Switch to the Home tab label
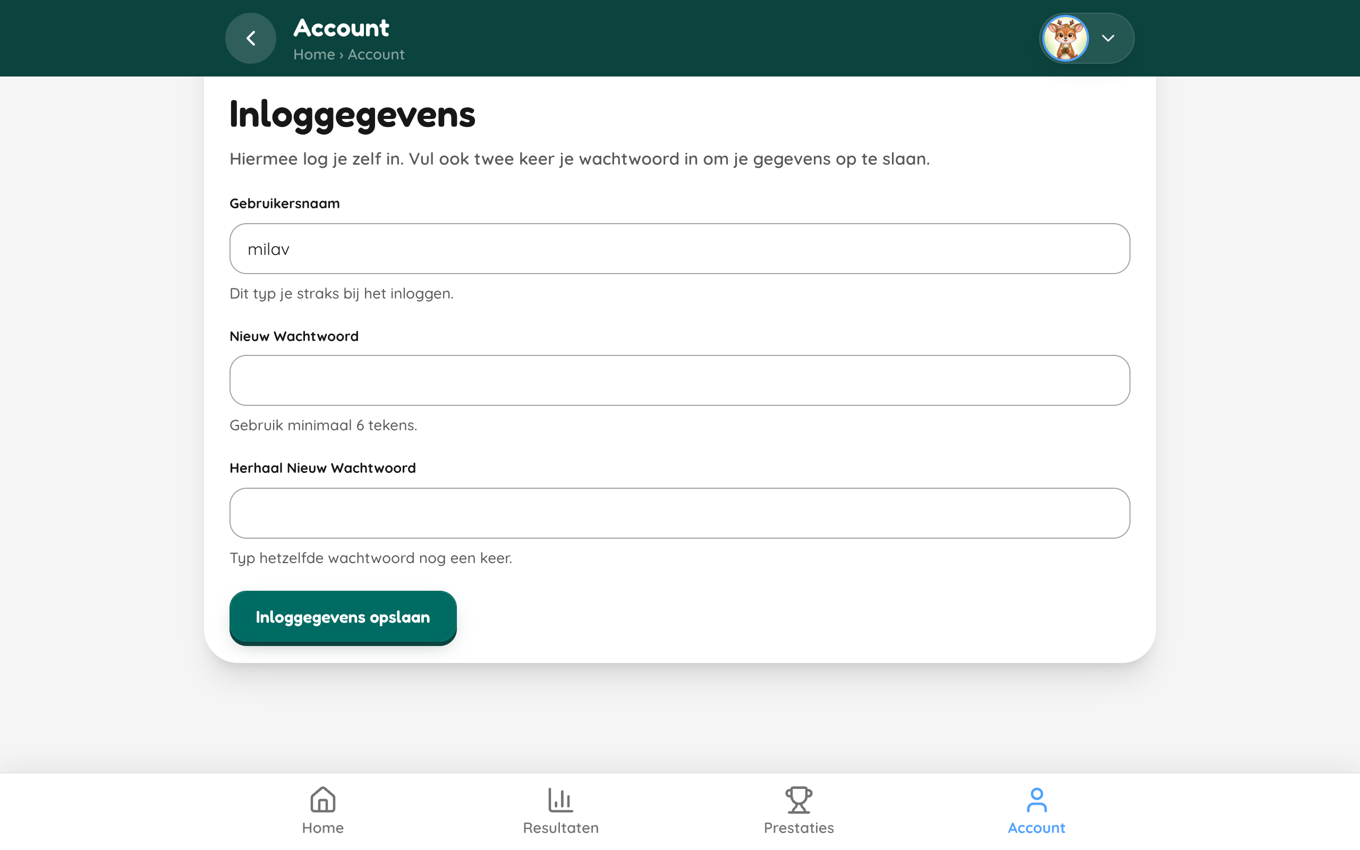1360x850 pixels. point(322,828)
